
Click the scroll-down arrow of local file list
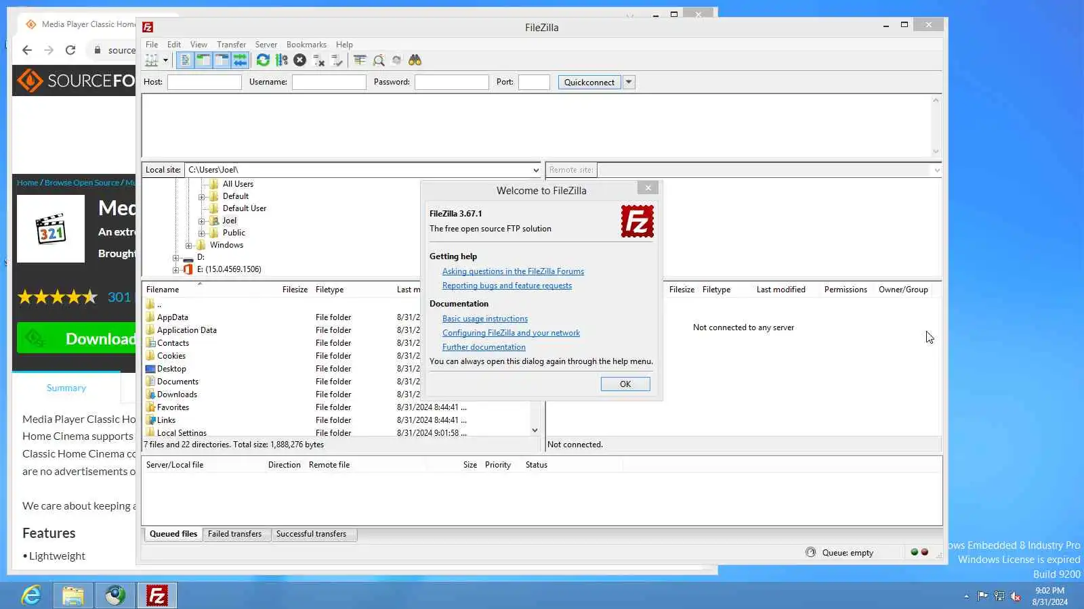click(535, 430)
